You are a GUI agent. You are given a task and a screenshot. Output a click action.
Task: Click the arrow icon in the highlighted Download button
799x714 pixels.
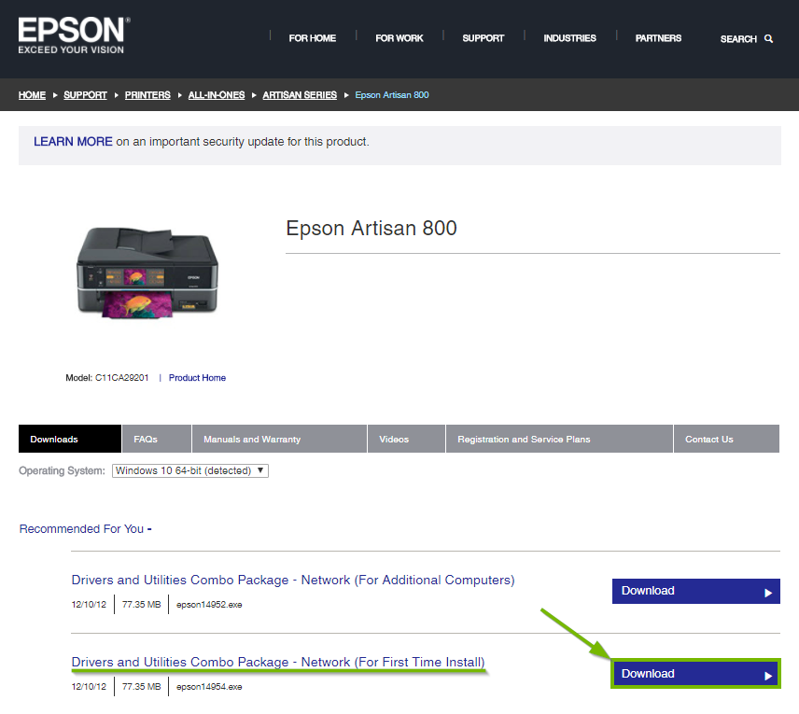pos(767,673)
